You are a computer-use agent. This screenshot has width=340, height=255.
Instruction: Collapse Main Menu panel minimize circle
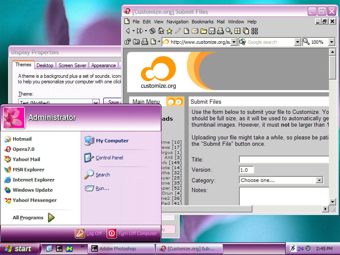[x=171, y=102]
